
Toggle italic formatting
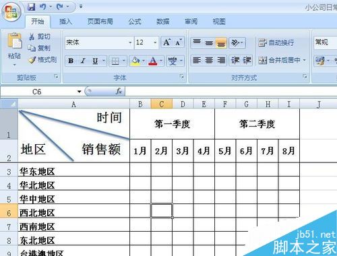(x=83, y=61)
